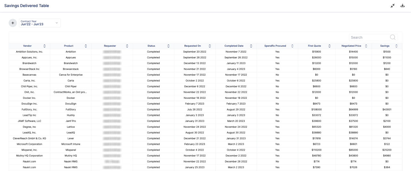Click the Savings column header text
411x171 pixels.
pyautogui.click(x=385, y=46)
